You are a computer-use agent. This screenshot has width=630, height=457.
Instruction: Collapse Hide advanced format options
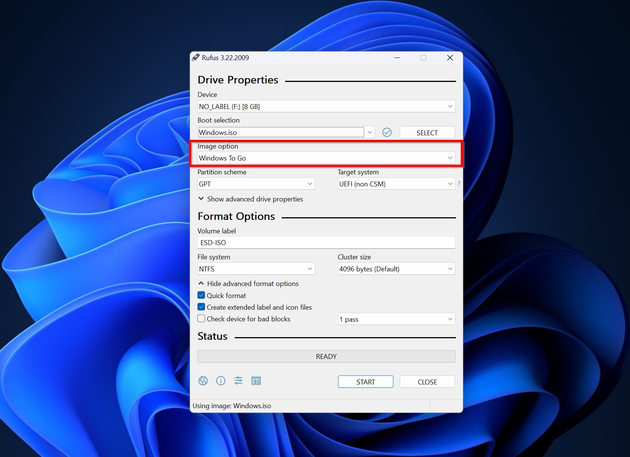pyautogui.click(x=248, y=283)
